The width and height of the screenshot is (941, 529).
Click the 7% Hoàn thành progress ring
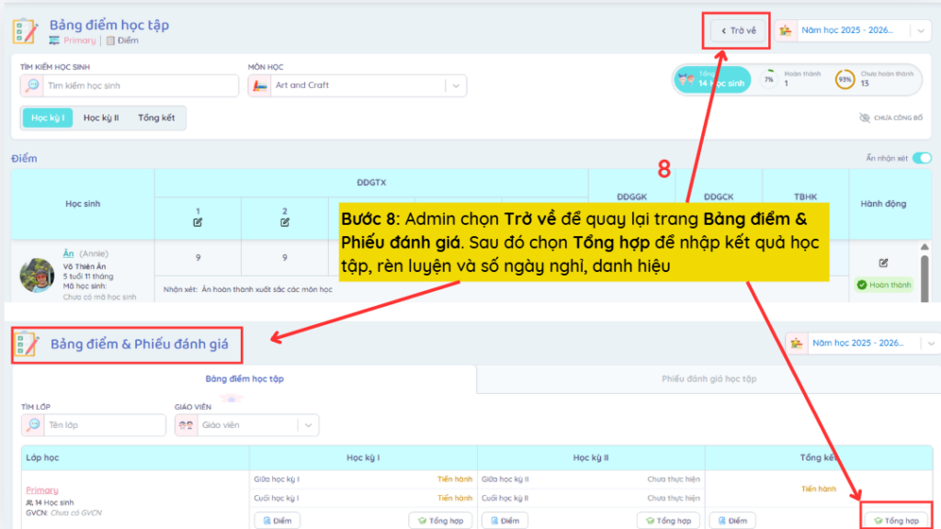point(768,80)
